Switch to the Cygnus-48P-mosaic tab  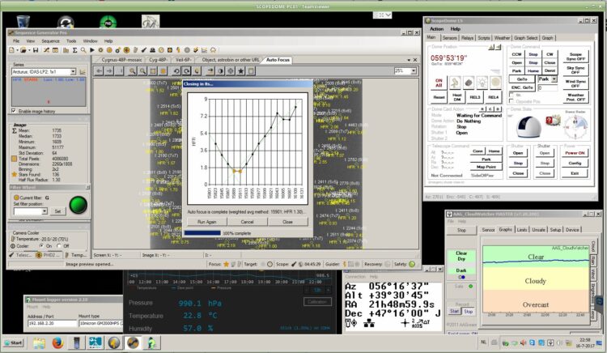pyautogui.click(x=121, y=60)
